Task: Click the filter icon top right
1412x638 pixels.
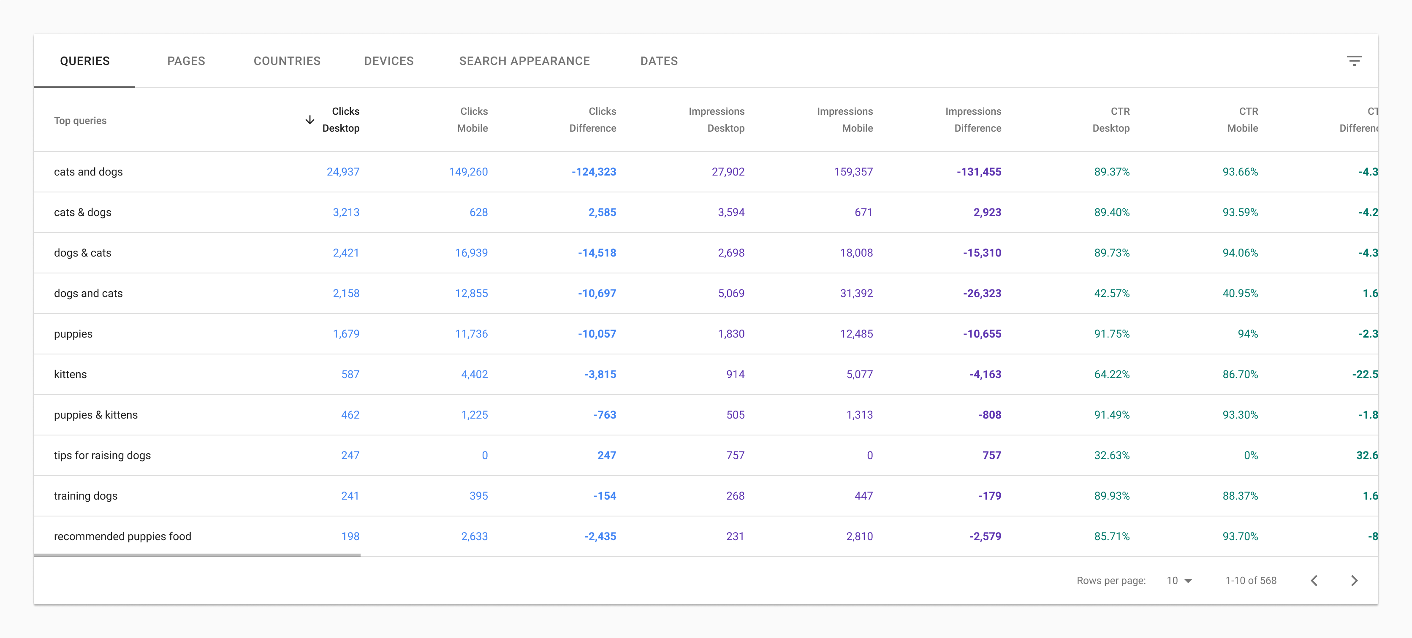Action: (x=1353, y=61)
